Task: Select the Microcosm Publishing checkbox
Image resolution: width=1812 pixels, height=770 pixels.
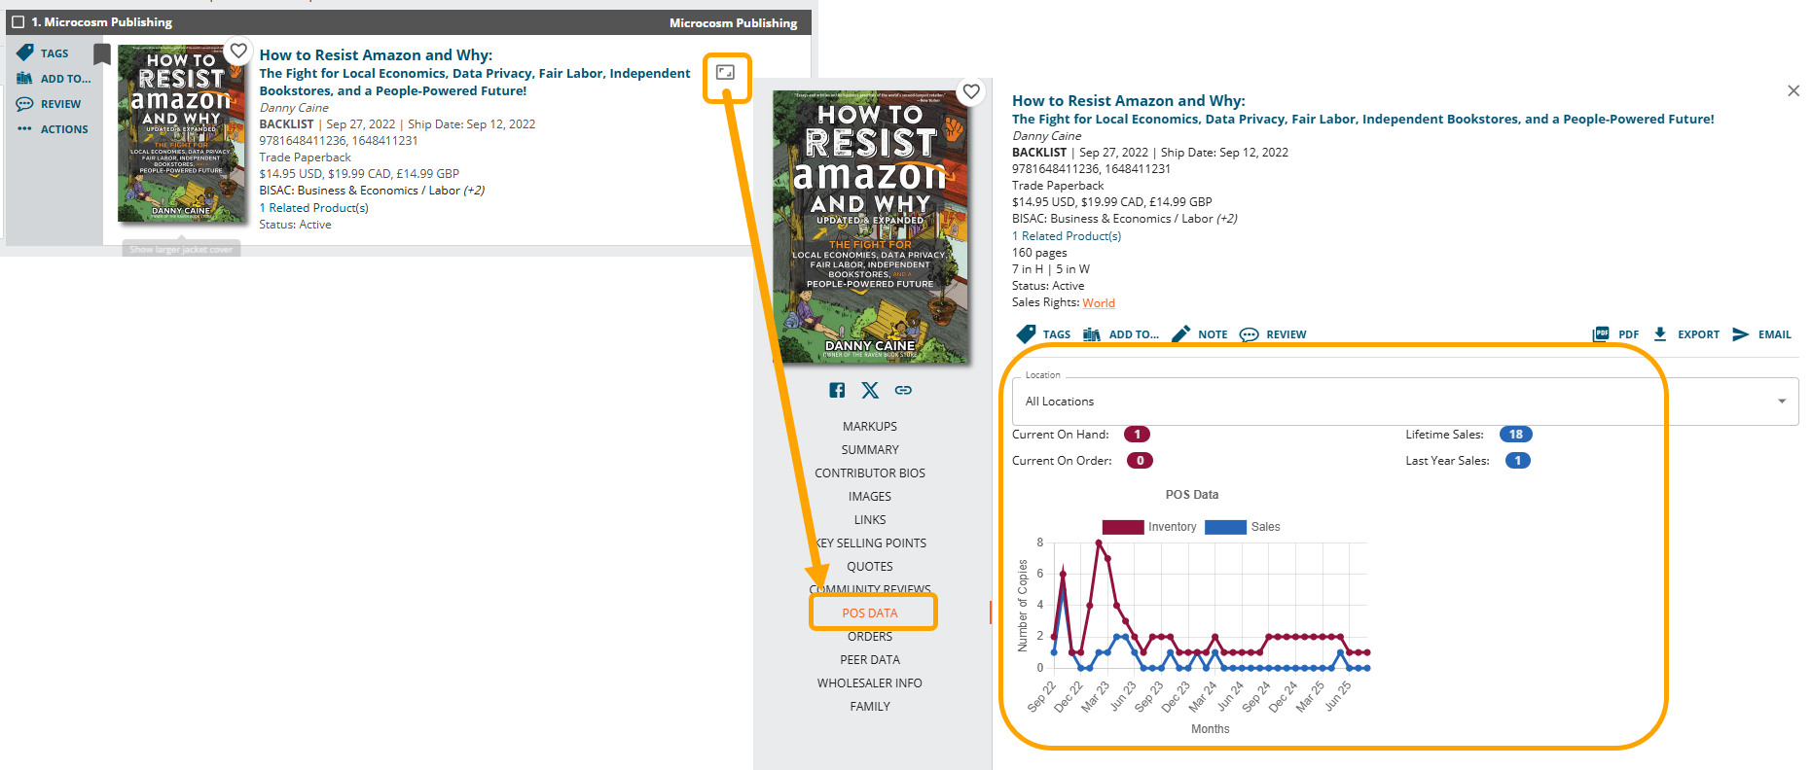Action: tap(18, 21)
